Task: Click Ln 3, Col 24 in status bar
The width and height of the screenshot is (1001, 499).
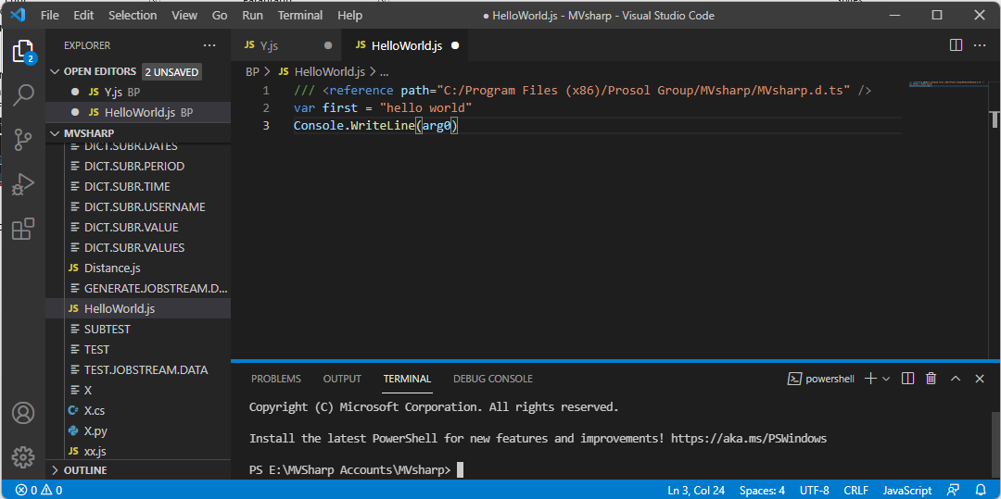Action: (696, 490)
